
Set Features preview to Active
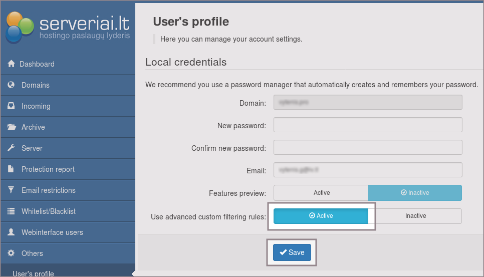tap(321, 193)
